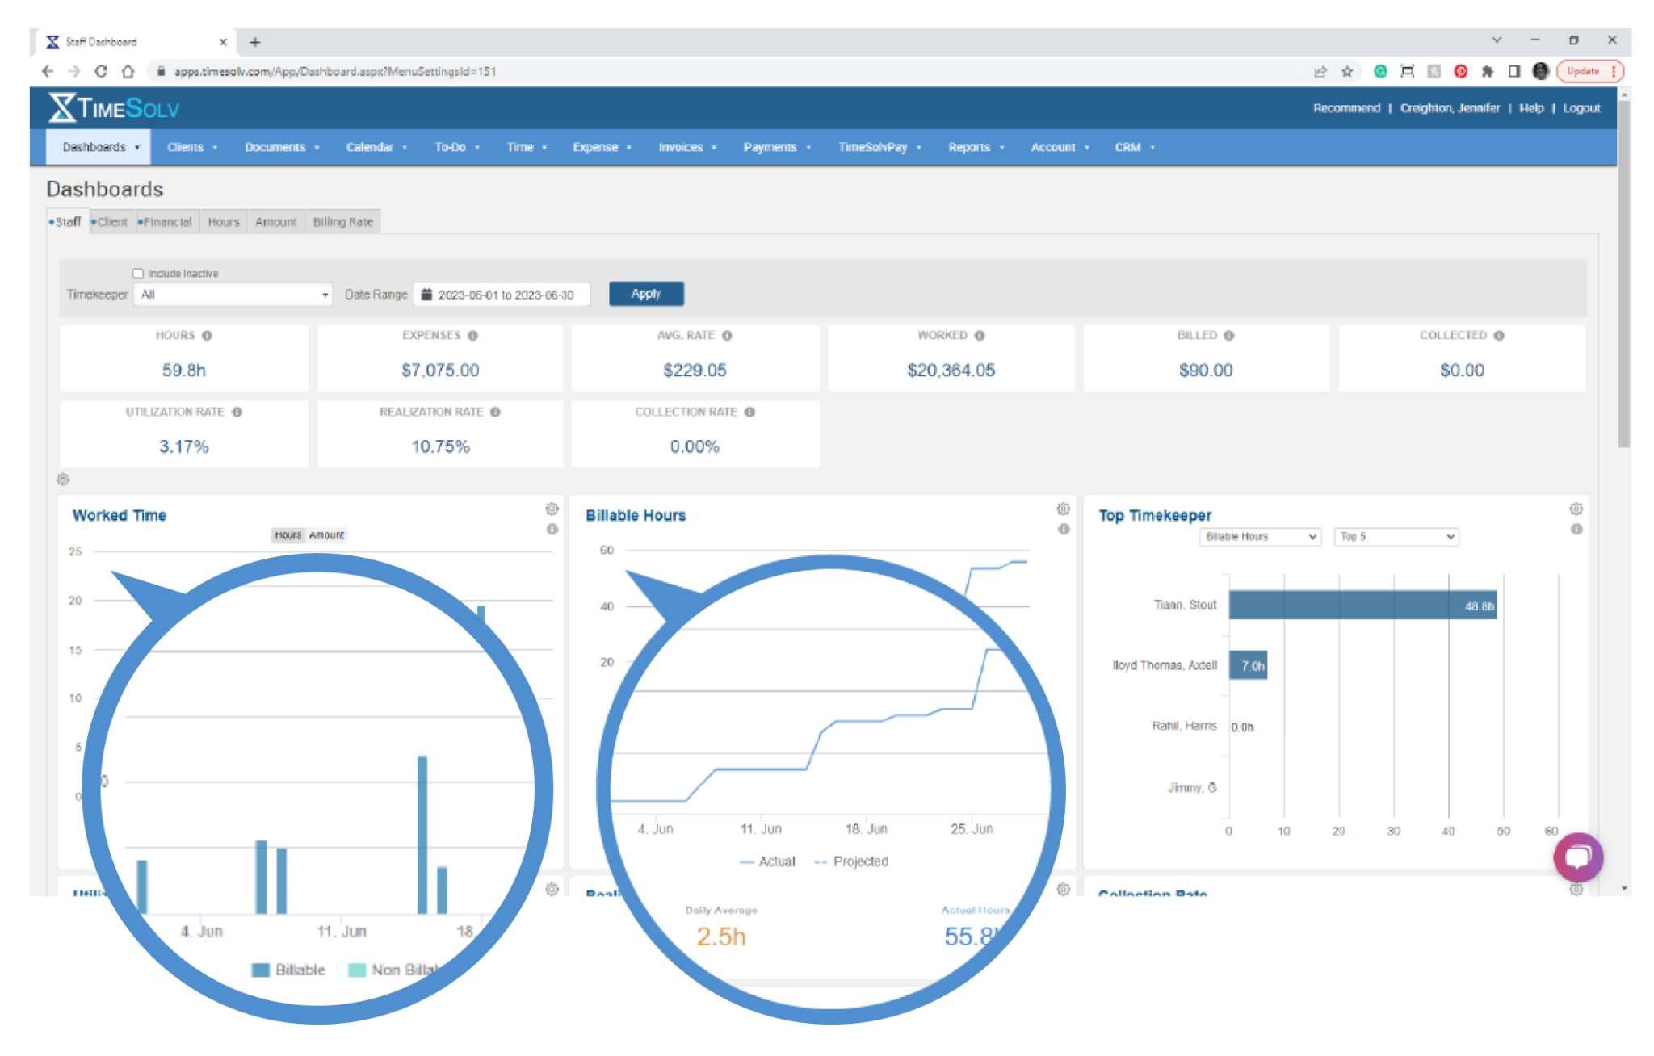This screenshot has width=1654, height=1056.
Task: Expand the Billable Hours metric dropdown
Action: (x=1259, y=537)
